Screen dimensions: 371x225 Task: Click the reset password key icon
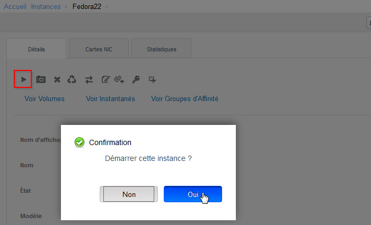point(136,79)
